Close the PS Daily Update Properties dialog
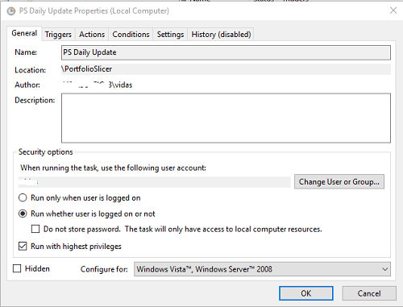 click(x=393, y=10)
